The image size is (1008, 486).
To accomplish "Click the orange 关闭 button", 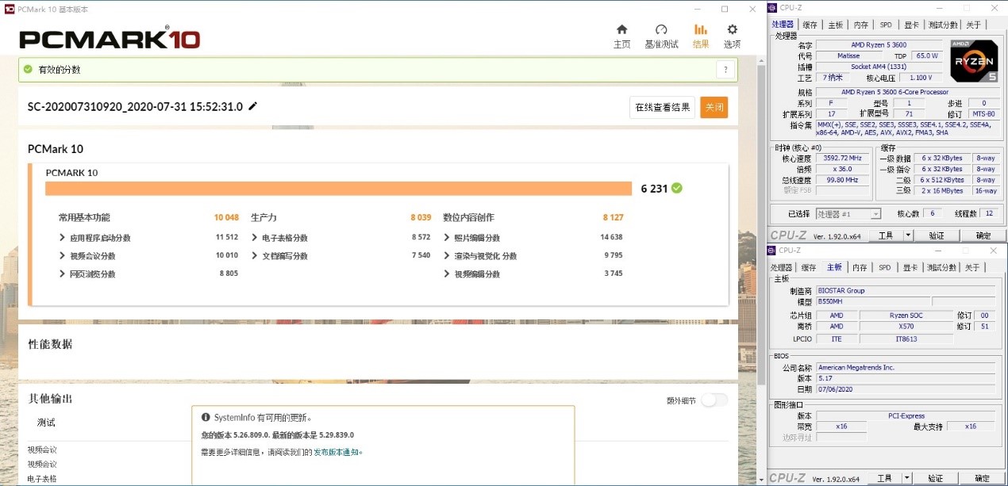I will [714, 107].
